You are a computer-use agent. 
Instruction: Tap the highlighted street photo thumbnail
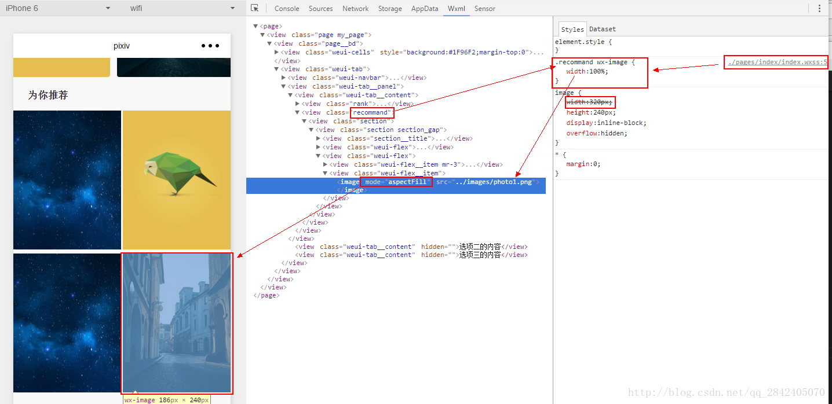pyautogui.click(x=177, y=323)
